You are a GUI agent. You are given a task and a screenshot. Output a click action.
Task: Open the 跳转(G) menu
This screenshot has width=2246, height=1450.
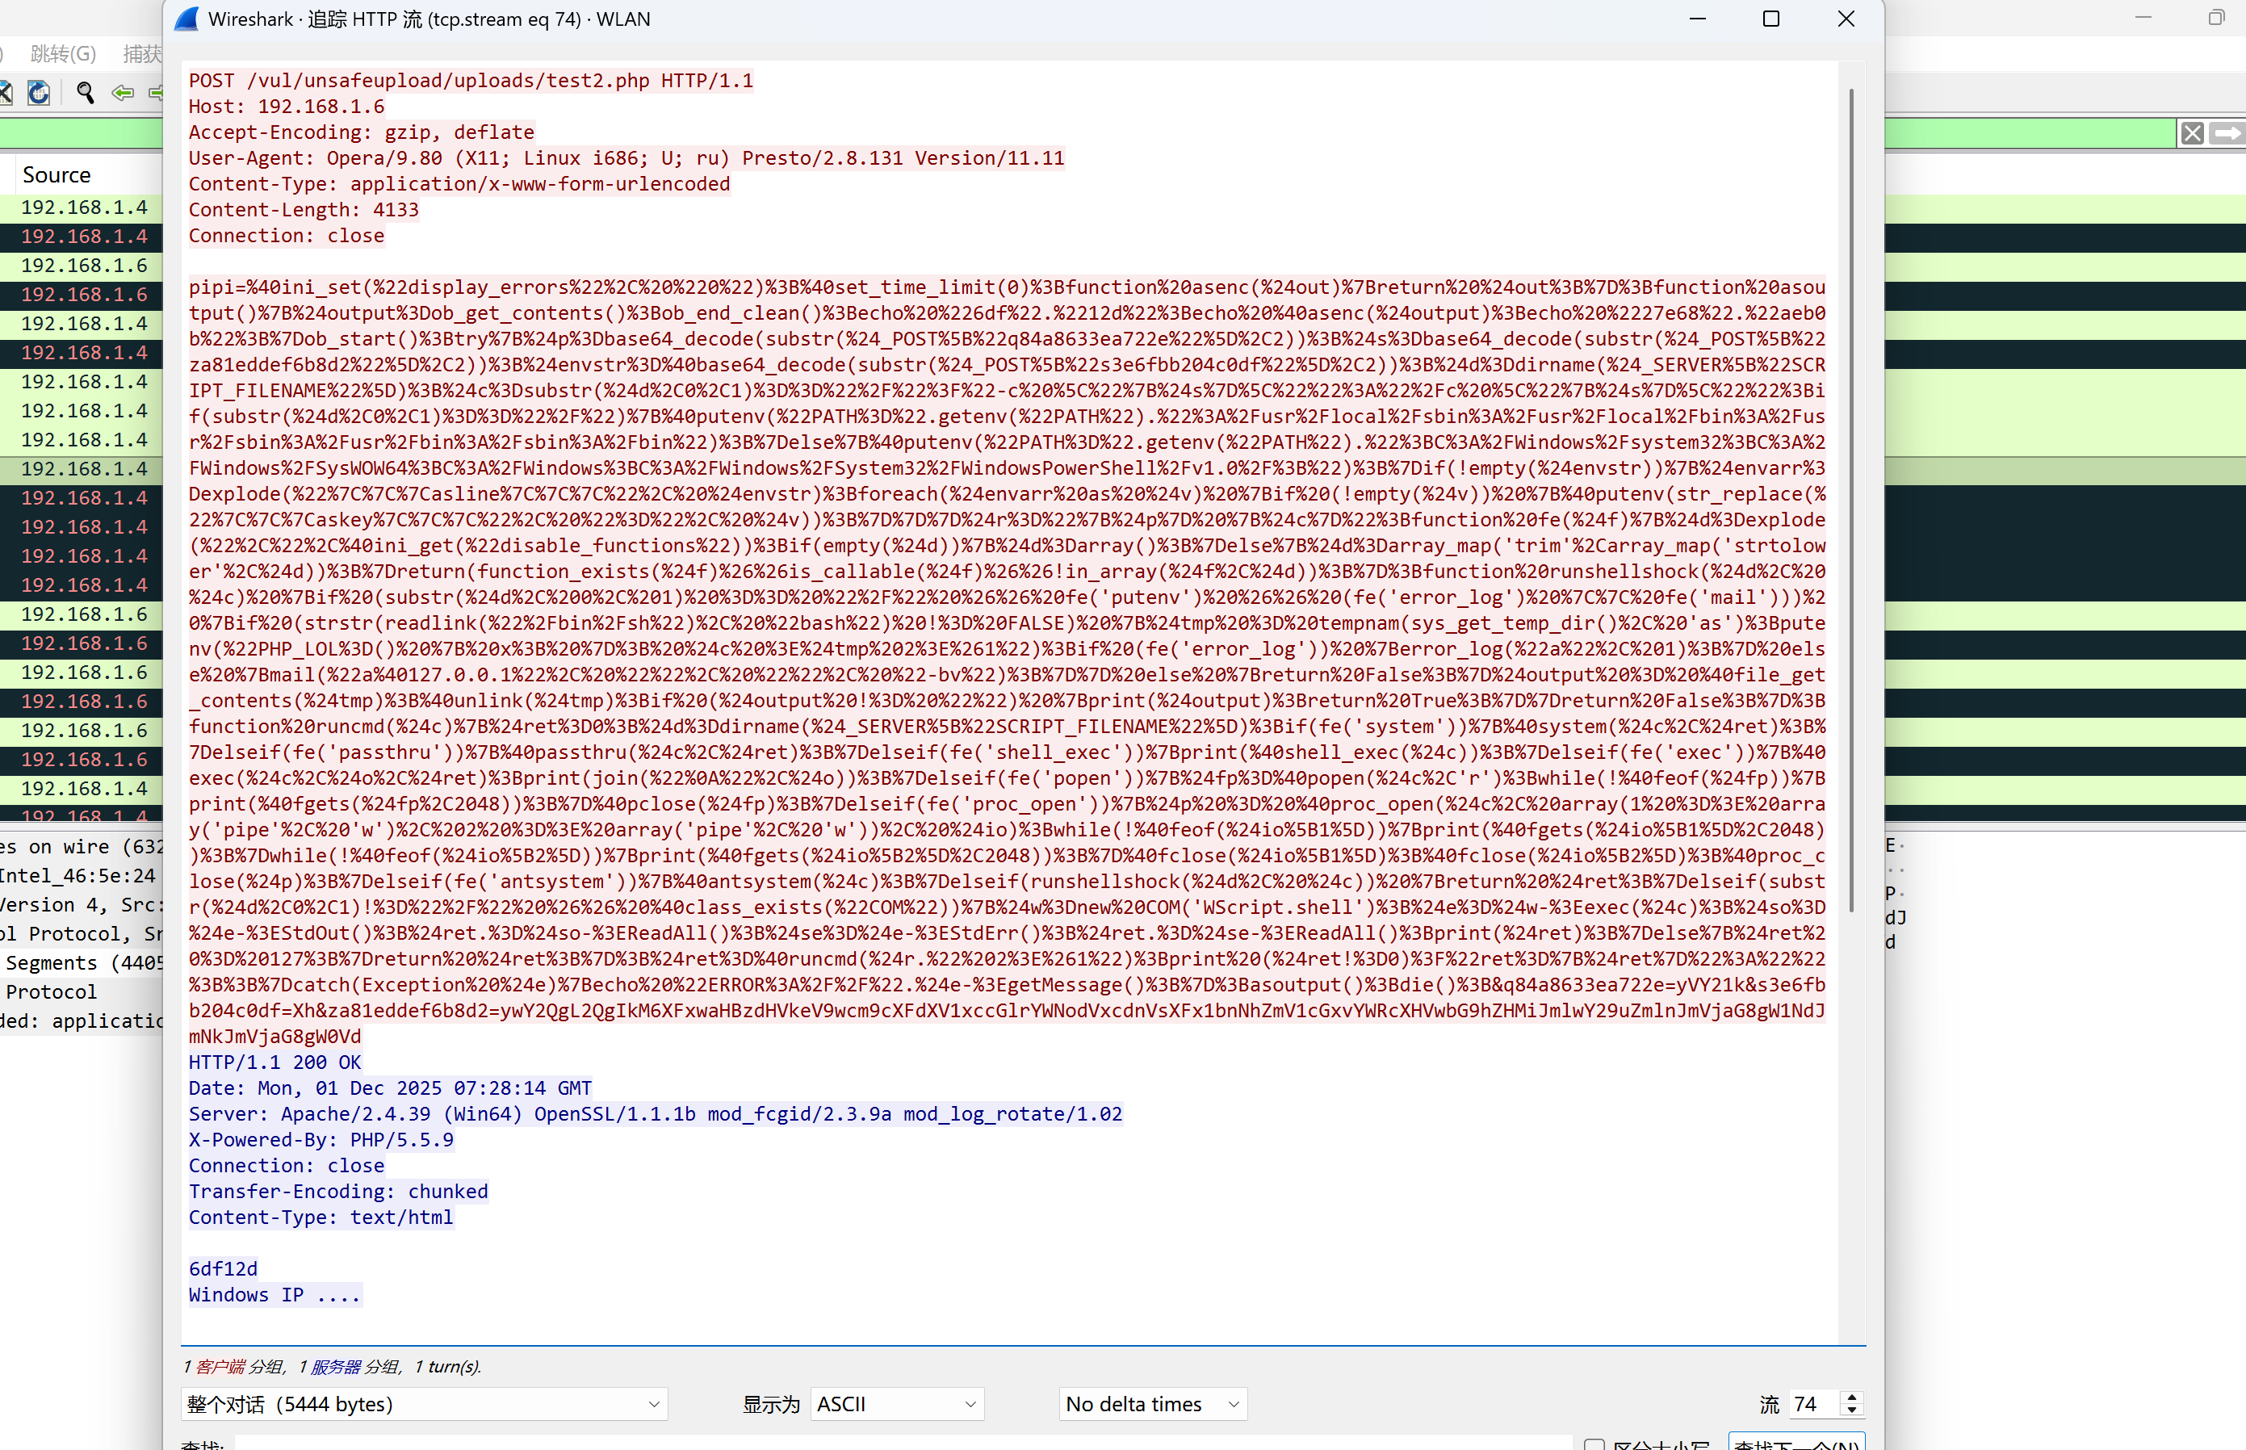(63, 53)
